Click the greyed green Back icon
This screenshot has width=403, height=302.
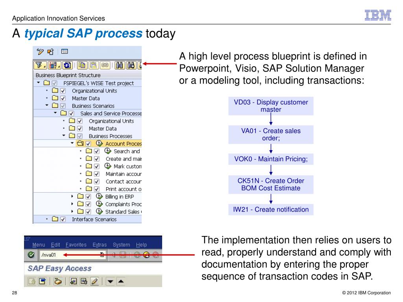pyautogui.click(x=137, y=255)
